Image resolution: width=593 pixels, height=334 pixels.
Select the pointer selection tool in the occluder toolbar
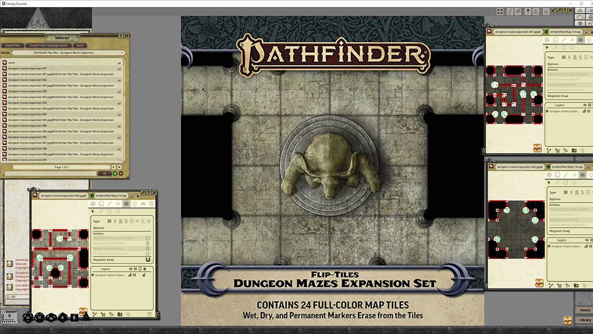tap(93, 212)
